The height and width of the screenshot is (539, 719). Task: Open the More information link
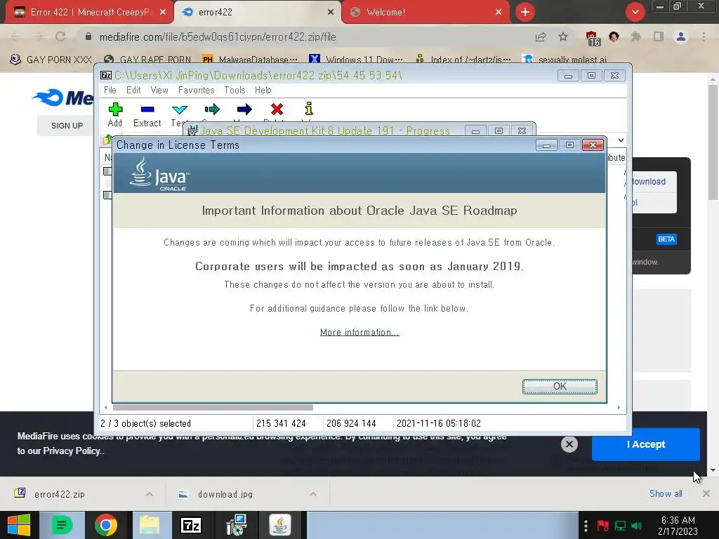359,332
